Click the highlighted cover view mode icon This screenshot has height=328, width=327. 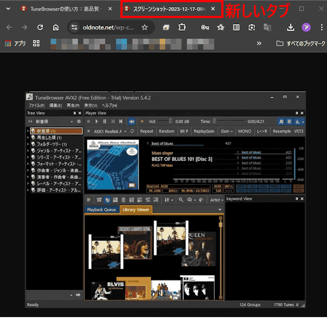[x=107, y=200]
